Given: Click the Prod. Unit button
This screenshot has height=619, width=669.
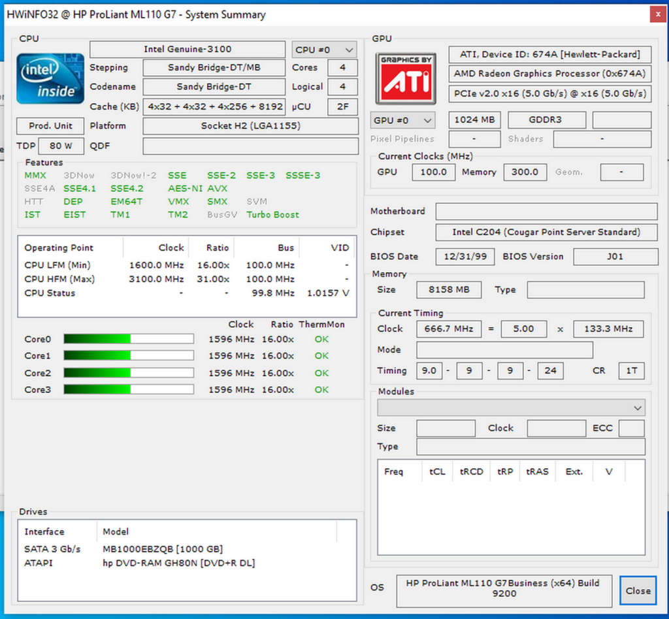Looking at the screenshot, I should point(50,125).
